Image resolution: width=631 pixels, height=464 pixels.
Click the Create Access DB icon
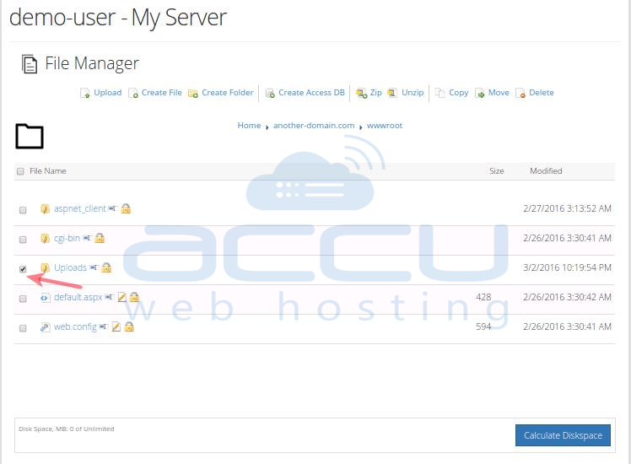pyautogui.click(x=270, y=94)
